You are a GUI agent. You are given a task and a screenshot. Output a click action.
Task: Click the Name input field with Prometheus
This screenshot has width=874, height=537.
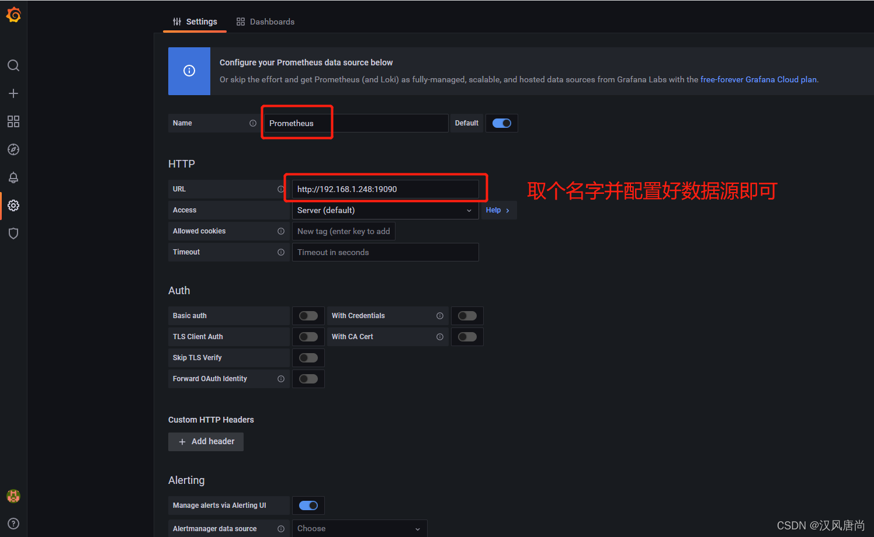356,123
